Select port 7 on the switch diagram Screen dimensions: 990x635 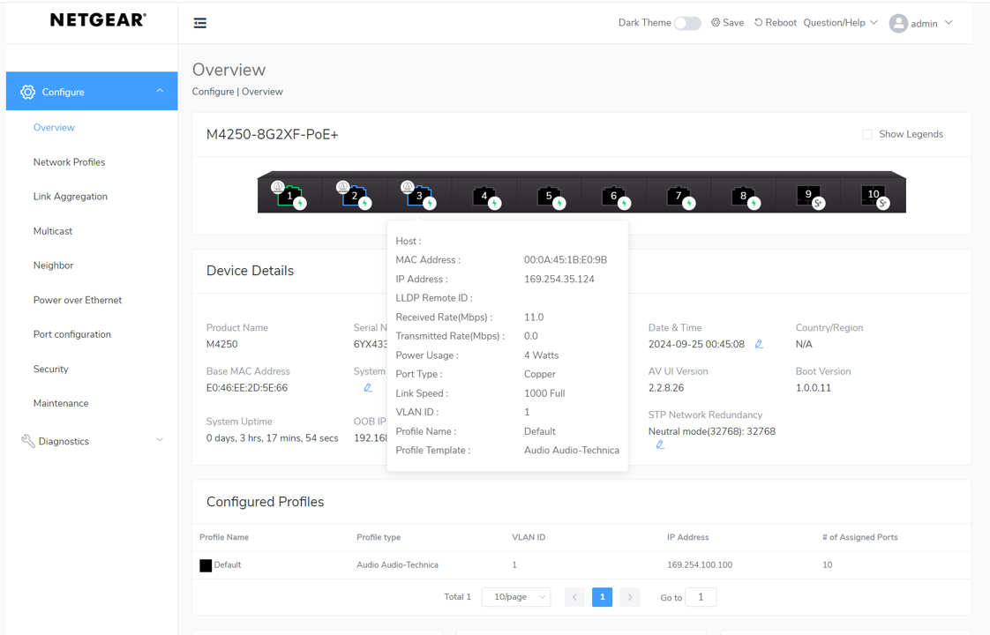(679, 196)
